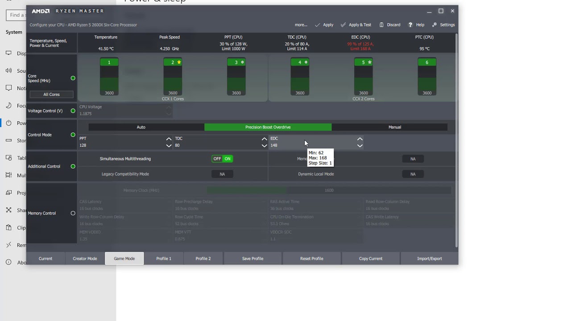Select core 3 speed bar
The height and width of the screenshot is (321, 571).
click(236, 77)
